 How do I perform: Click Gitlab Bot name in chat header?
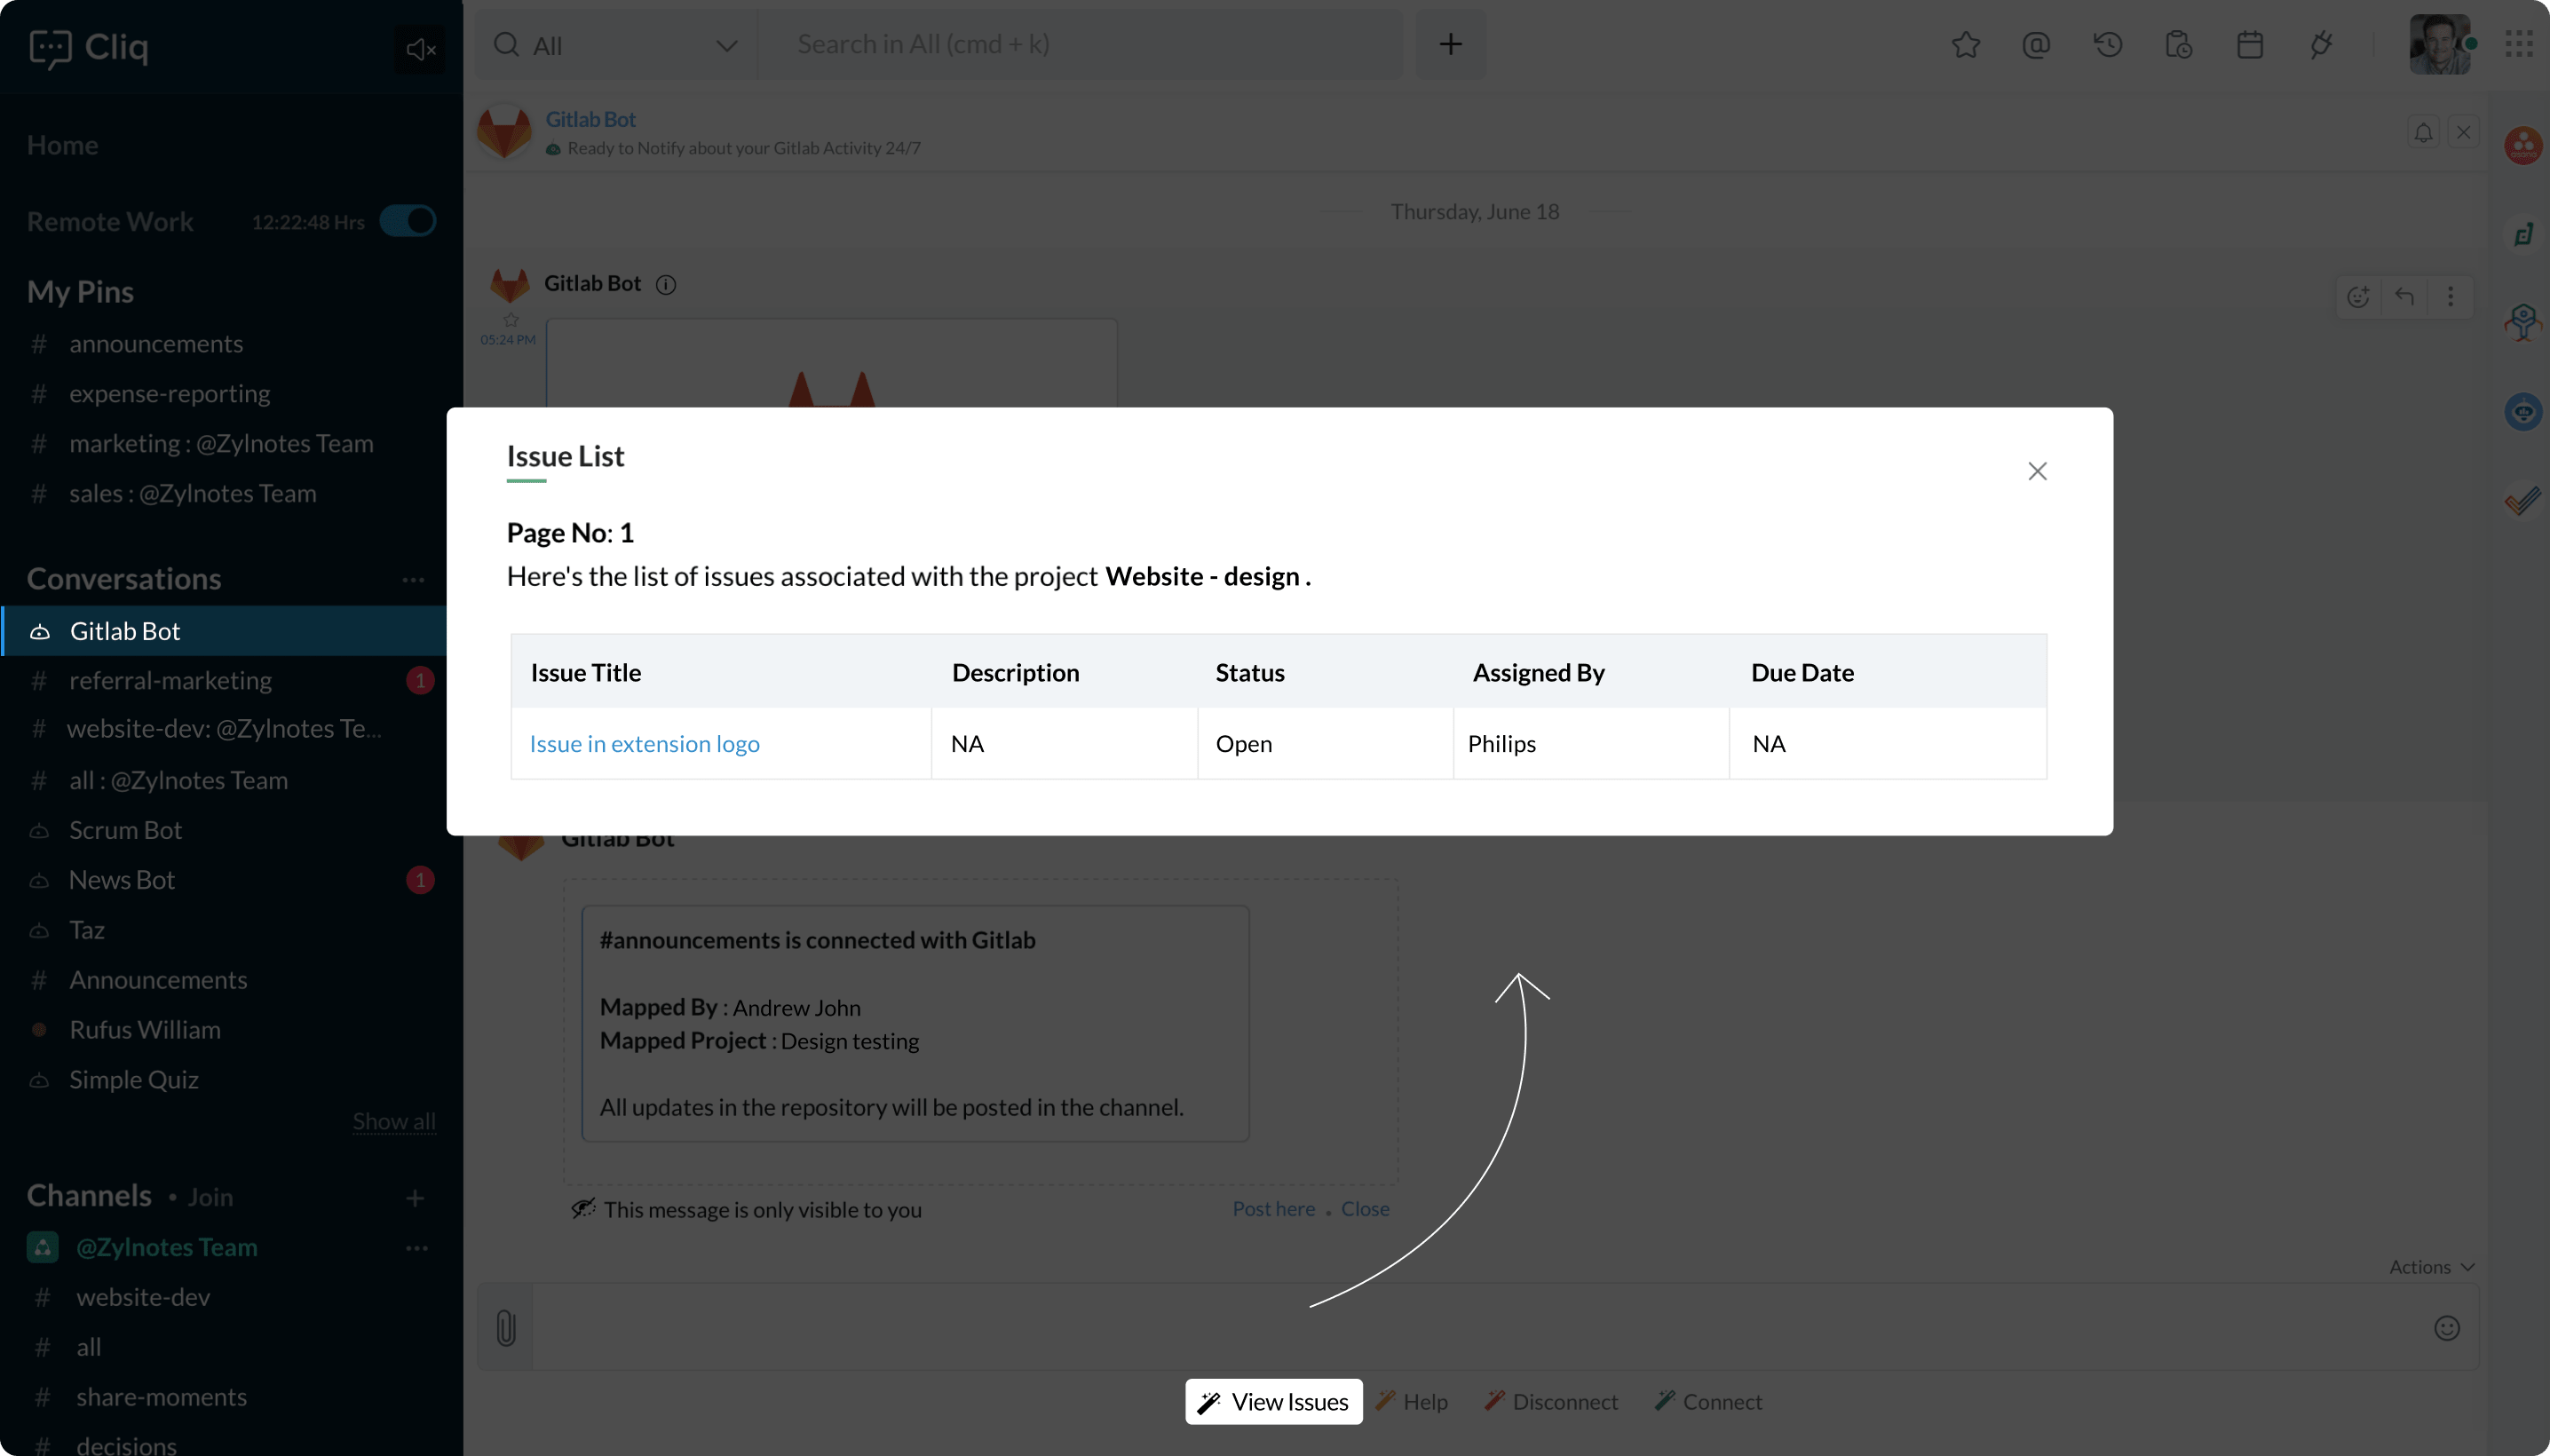[590, 119]
